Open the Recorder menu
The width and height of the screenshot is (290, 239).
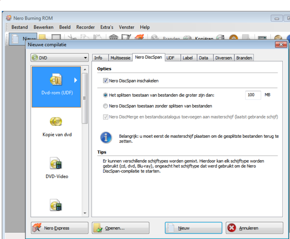click(85, 27)
